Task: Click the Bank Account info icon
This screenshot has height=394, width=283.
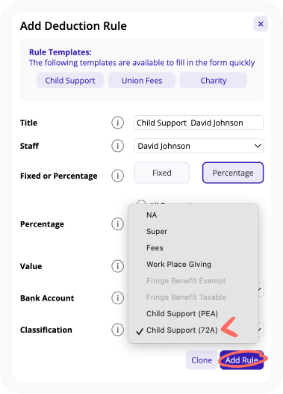Action: tap(118, 298)
